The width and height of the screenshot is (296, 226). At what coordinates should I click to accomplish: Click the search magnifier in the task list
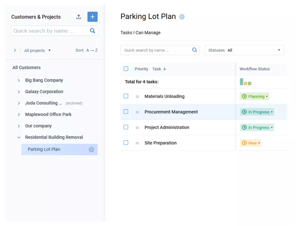tap(195, 50)
